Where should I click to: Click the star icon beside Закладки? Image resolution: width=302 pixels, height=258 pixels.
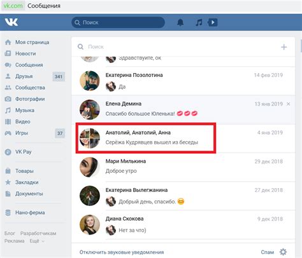pos(8,182)
